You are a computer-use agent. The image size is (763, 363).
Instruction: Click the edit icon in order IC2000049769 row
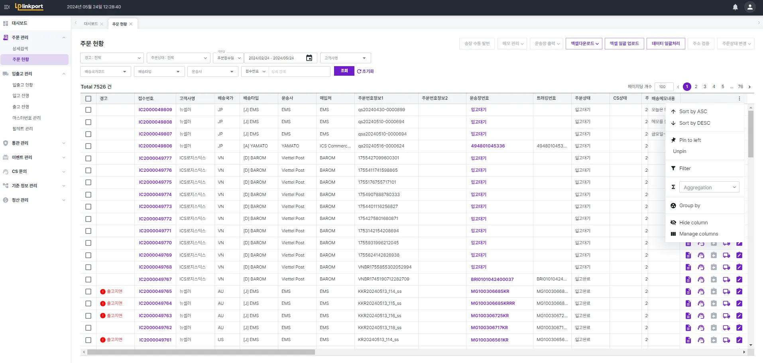(739, 255)
